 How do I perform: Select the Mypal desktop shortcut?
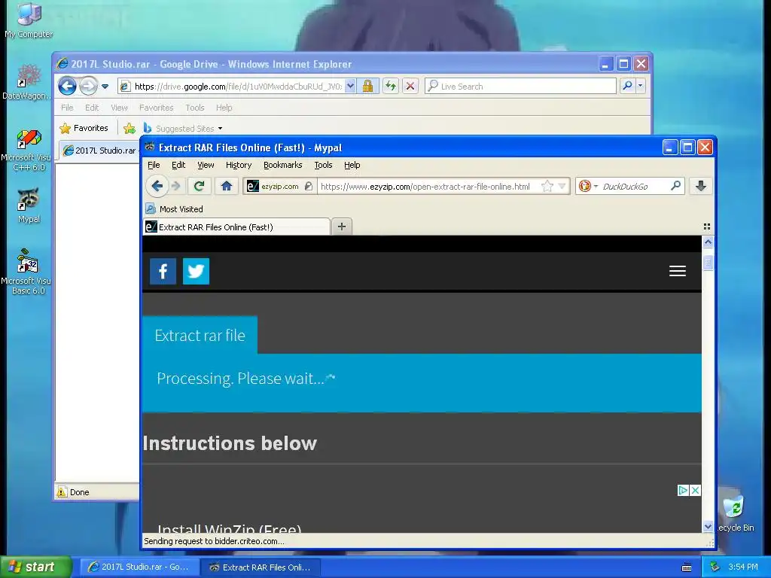[29, 205]
